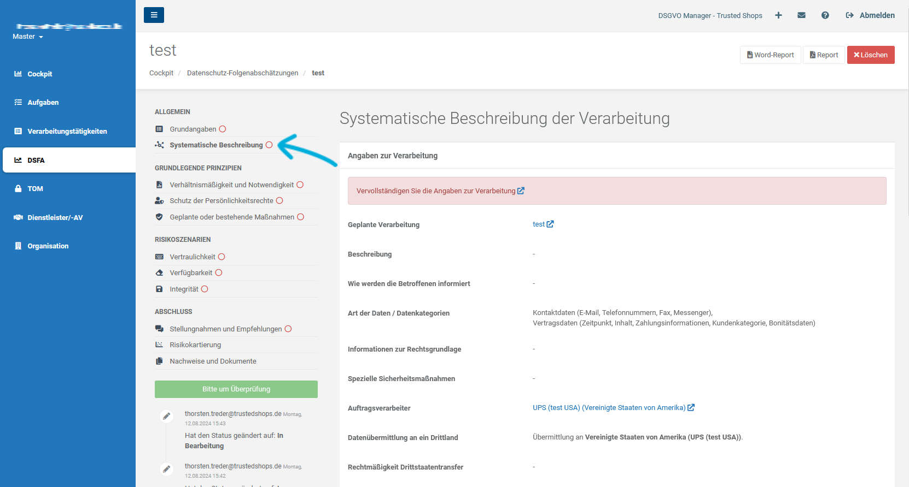Viewport: 909px width, 487px height.
Task: Open Risikokartierung entry
Action: click(x=195, y=345)
